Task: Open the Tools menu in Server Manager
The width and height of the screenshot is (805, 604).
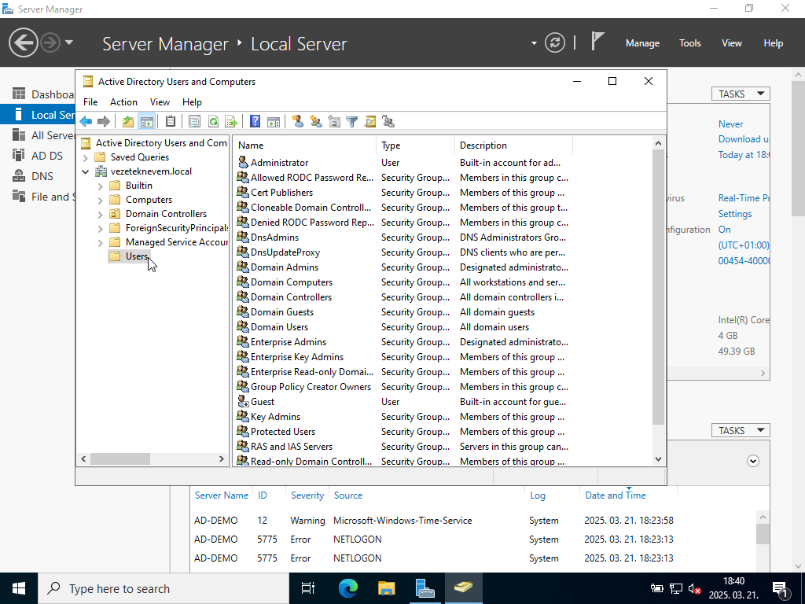Action: coord(689,43)
